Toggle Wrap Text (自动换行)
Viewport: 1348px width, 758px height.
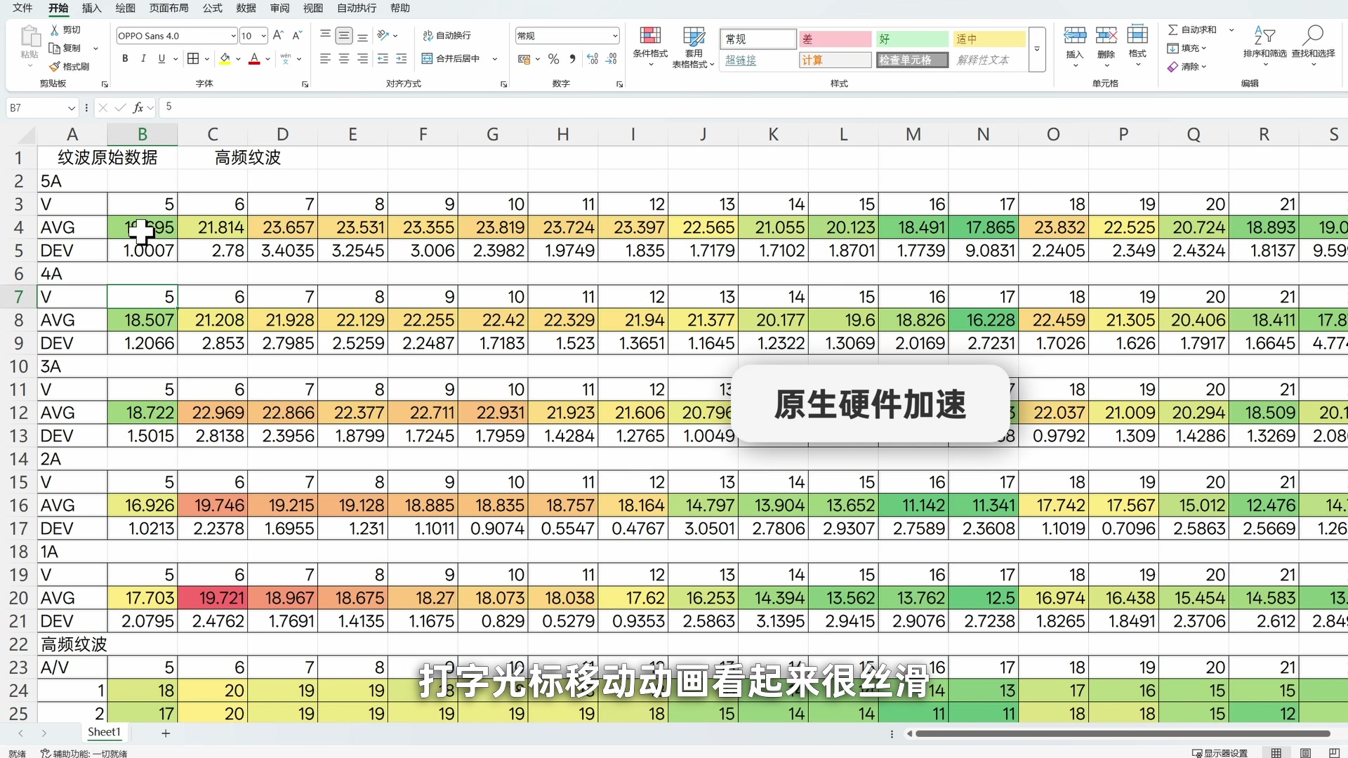coord(447,35)
